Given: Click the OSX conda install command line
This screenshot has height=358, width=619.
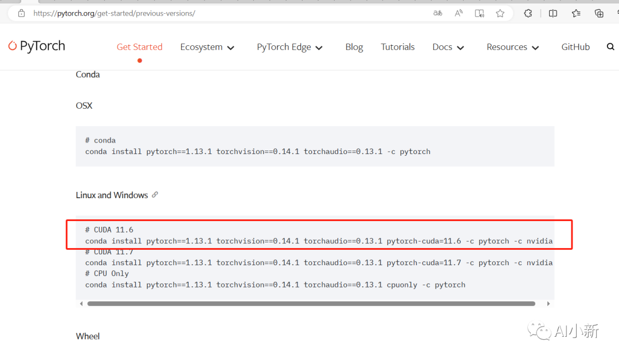Looking at the screenshot, I should click(258, 152).
